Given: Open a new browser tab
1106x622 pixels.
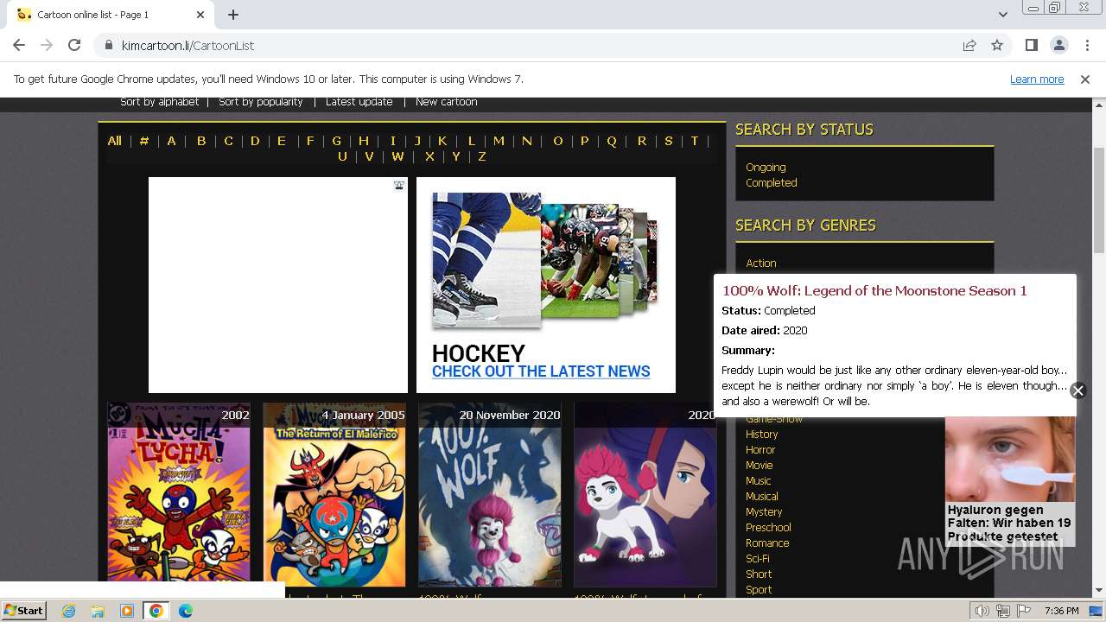Looking at the screenshot, I should tap(233, 15).
